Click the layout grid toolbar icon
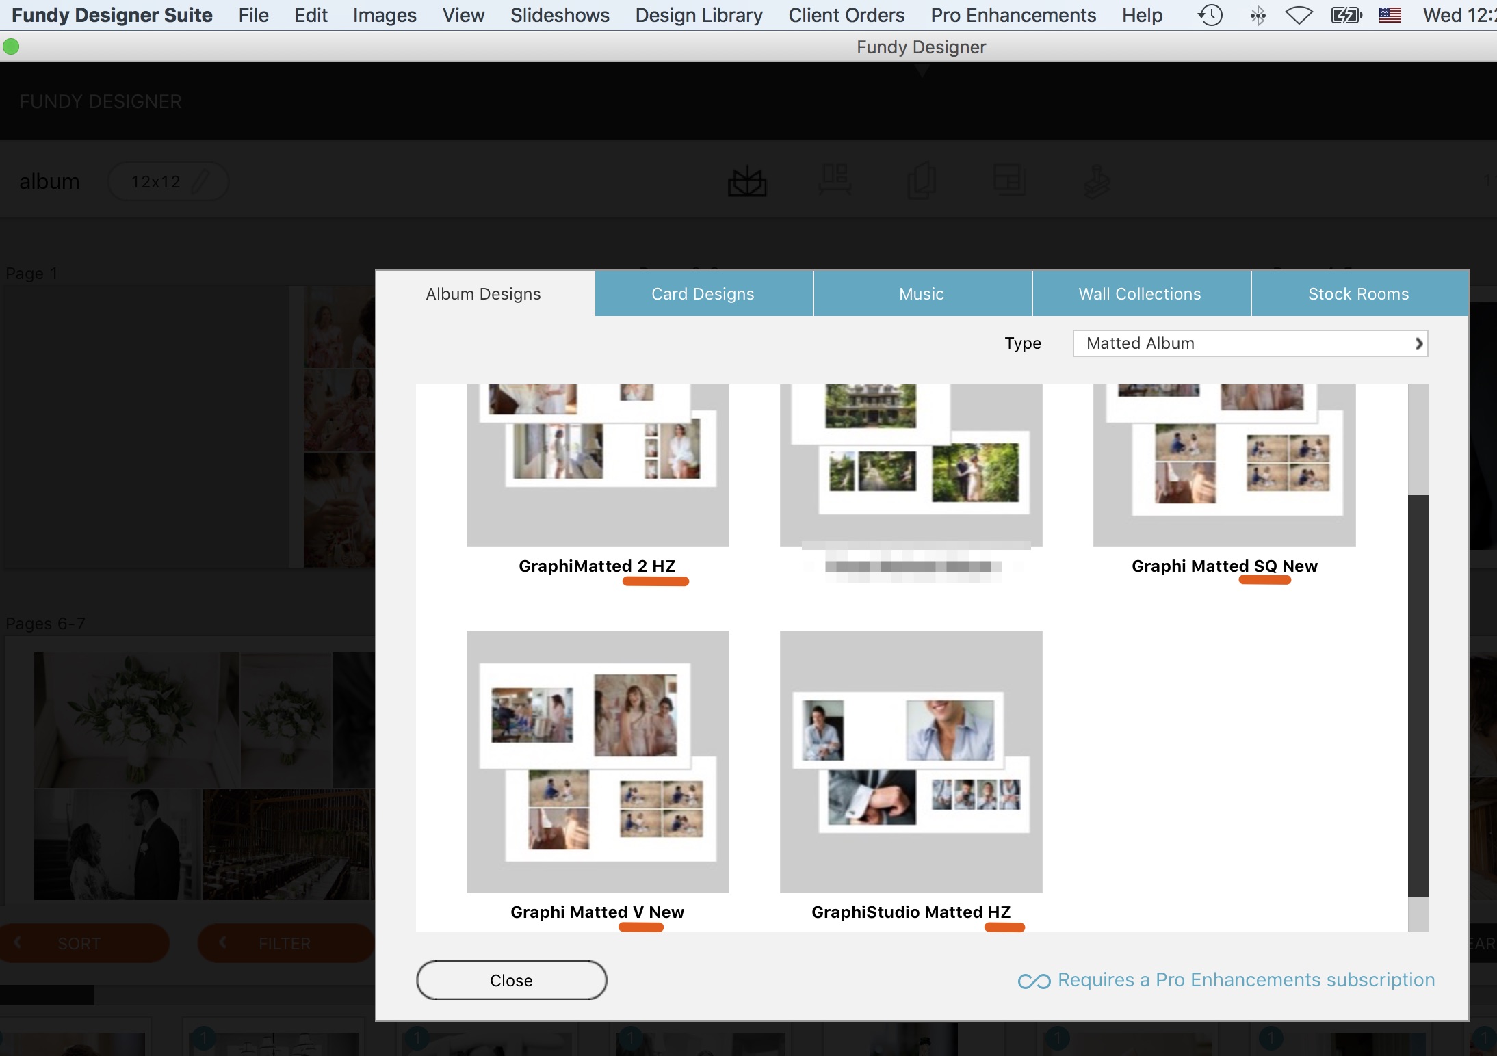Viewport: 1497px width, 1056px height. pyautogui.click(x=1009, y=181)
